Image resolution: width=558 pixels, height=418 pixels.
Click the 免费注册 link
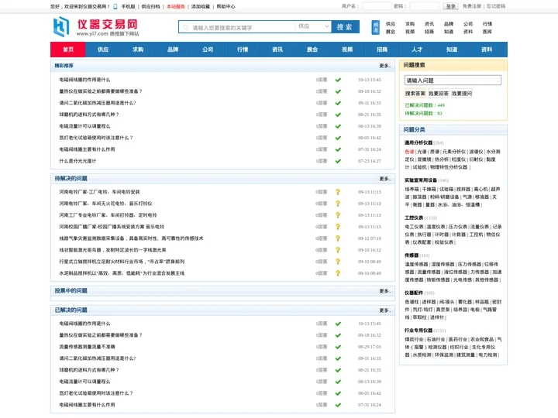click(471, 6)
